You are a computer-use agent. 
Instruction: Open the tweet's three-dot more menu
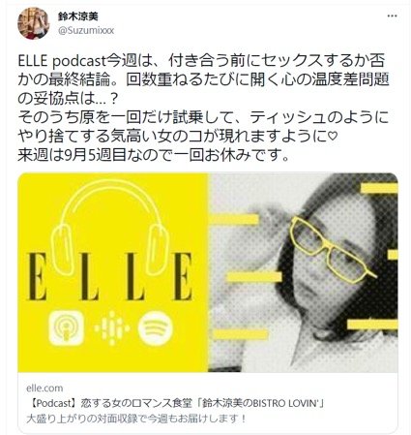tap(392, 16)
